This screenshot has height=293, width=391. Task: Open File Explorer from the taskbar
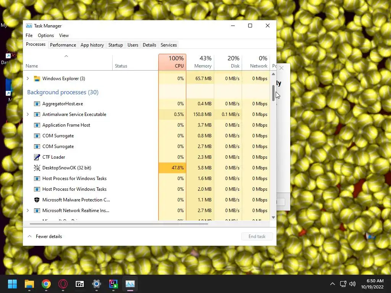(x=29, y=284)
